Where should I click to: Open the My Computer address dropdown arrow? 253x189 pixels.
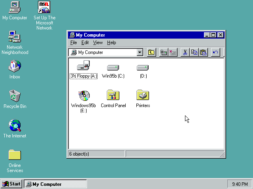[x=140, y=52]
